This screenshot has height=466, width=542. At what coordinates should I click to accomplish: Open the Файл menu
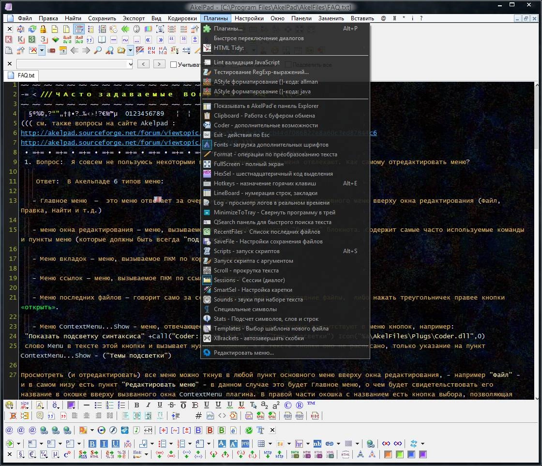pyautogui.click(x=25, y=18)
